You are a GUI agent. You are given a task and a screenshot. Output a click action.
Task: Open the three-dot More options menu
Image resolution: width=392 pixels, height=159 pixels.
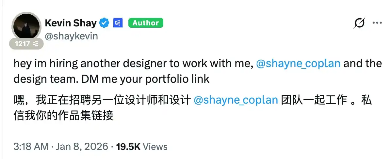tap(377, 23)
